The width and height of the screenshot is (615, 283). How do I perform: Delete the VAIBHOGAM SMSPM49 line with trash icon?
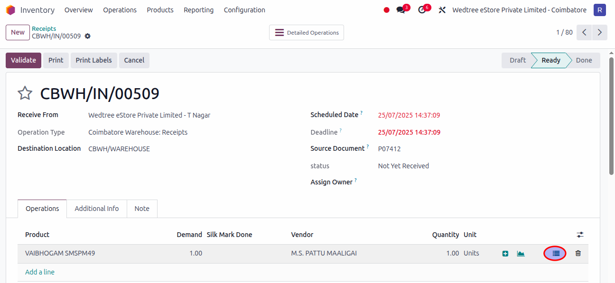(x=578, y=254)
